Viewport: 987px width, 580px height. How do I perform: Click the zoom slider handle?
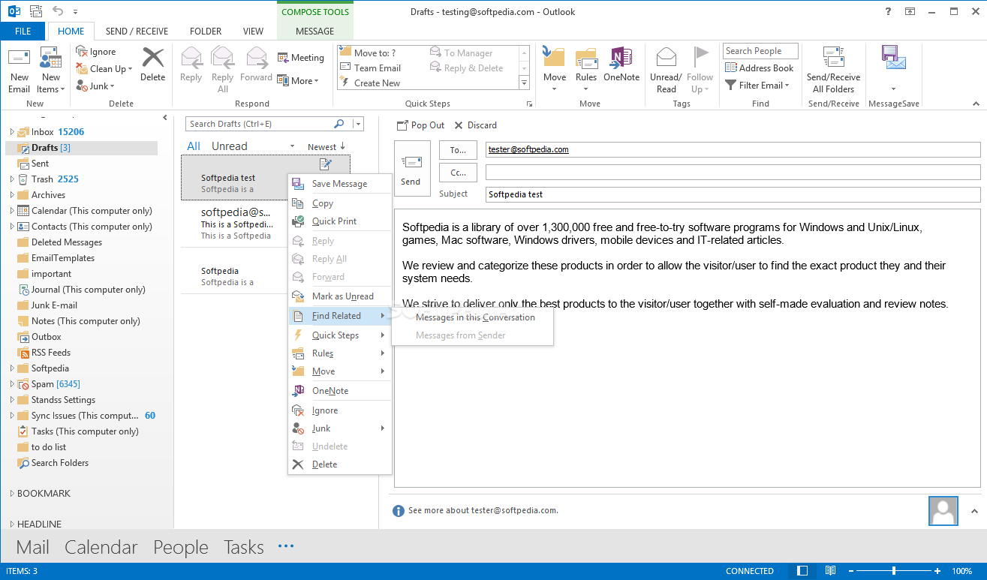tap(893, 571)
